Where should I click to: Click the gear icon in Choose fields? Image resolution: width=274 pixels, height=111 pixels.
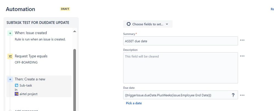[129, 24]
